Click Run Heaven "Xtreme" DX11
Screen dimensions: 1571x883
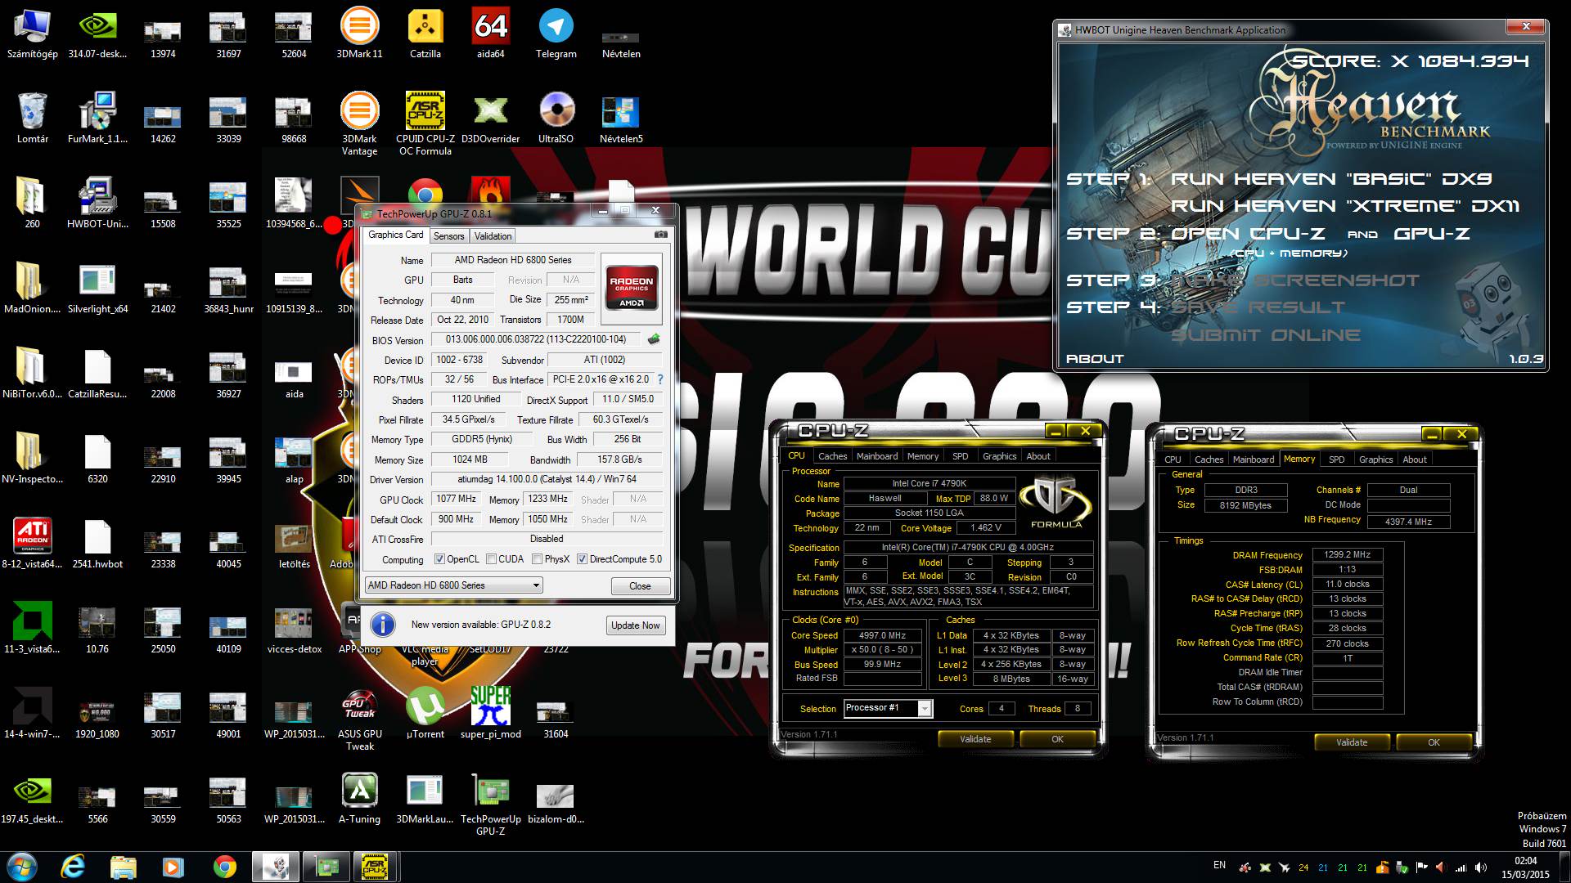click(x=1344, y=206)
